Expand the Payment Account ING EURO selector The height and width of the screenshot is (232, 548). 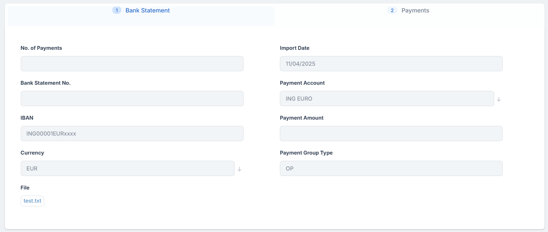(387, 99)
